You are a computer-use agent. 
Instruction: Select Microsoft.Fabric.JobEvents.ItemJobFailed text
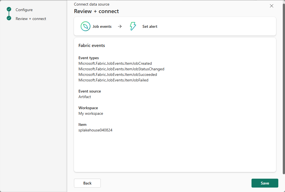113,80
